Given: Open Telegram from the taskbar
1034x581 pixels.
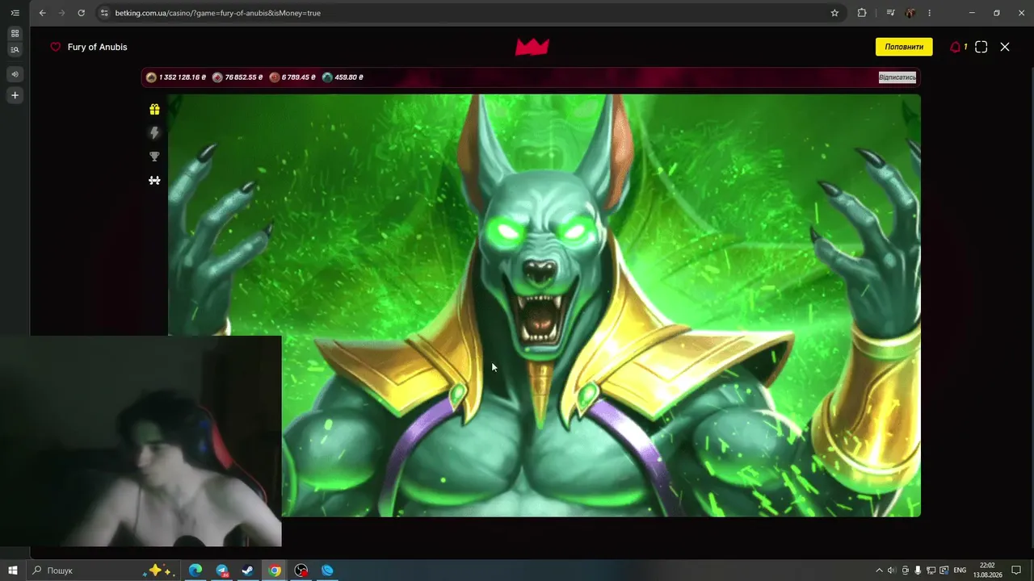Looking at the screenshot, I should 222,571.
